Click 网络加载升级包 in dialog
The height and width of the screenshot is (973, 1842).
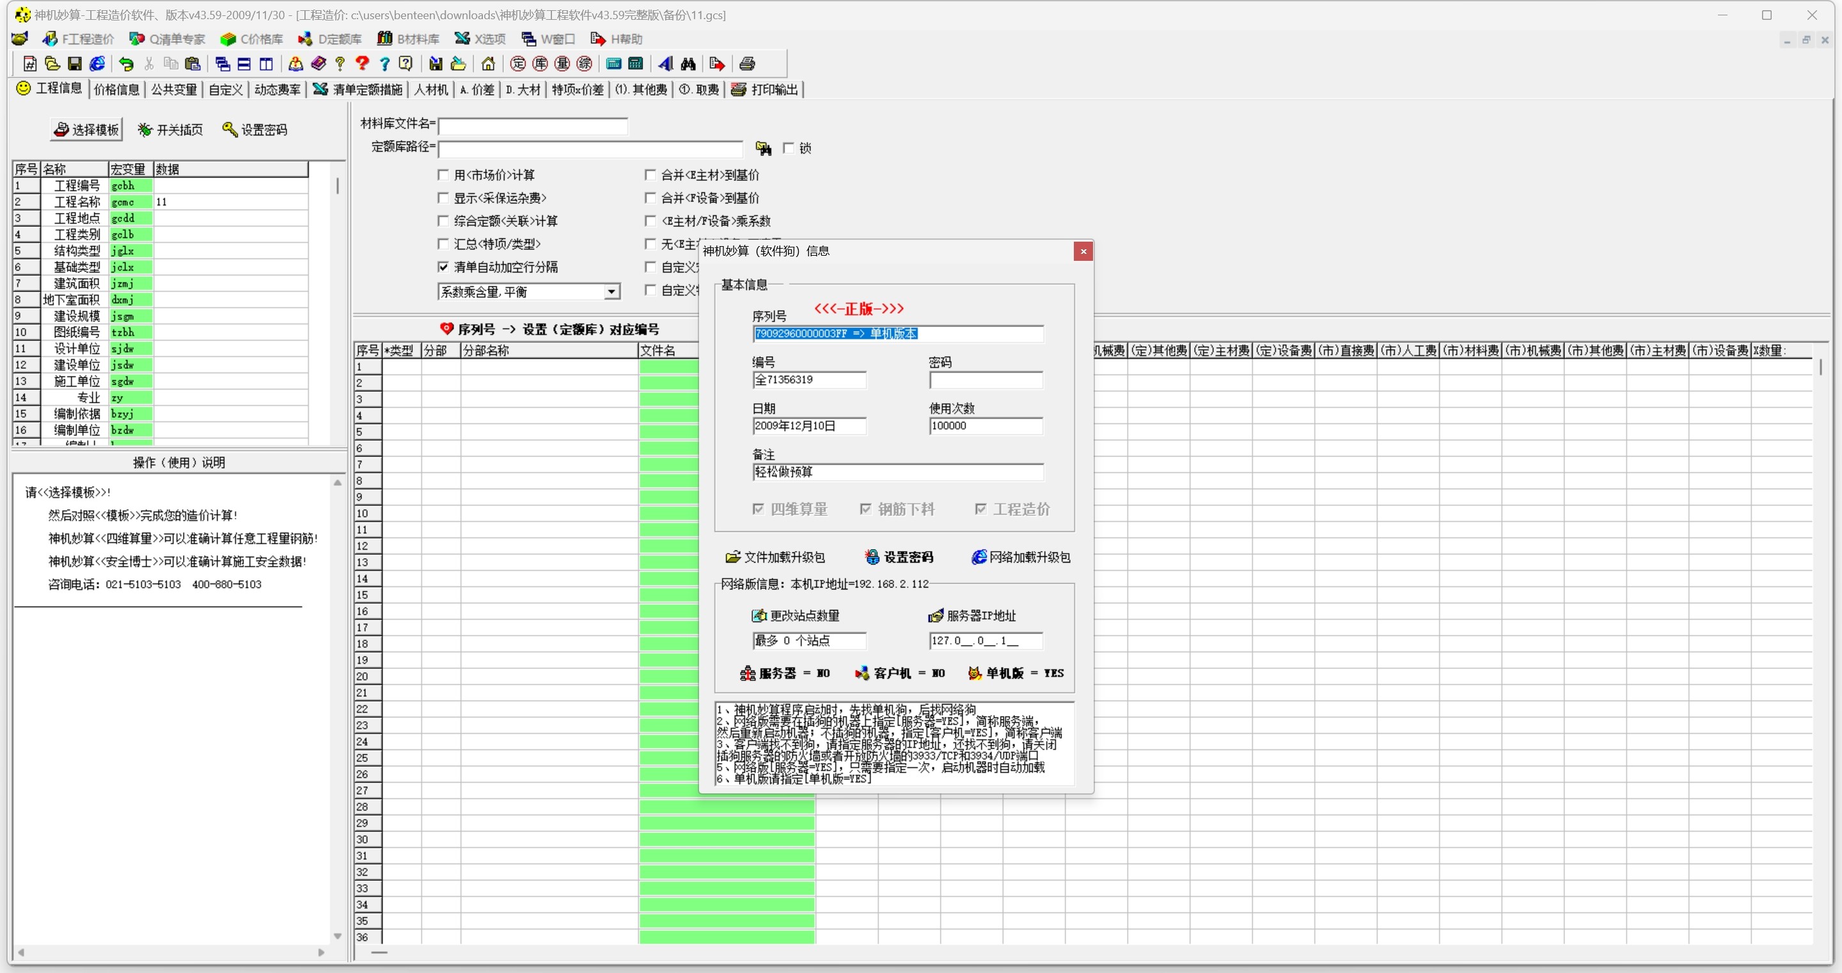click(1020, 557)
